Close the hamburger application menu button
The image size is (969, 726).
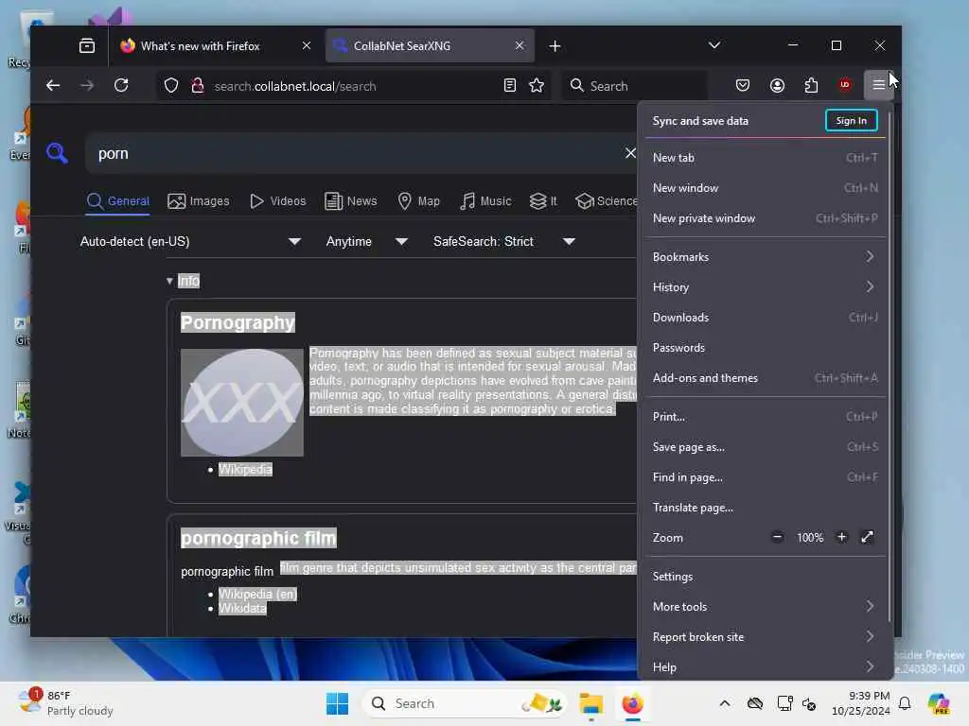[x=879, y=86]
